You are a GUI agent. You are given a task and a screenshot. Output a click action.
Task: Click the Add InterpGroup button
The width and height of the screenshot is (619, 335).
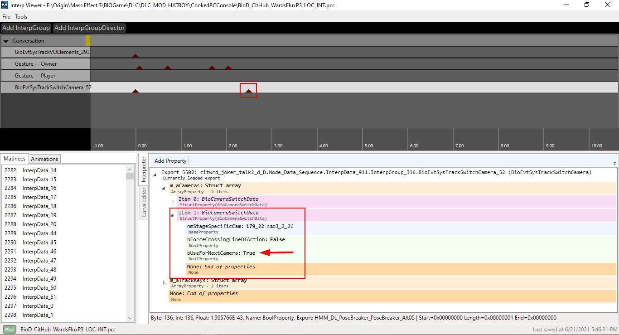(x=26, y=28)
